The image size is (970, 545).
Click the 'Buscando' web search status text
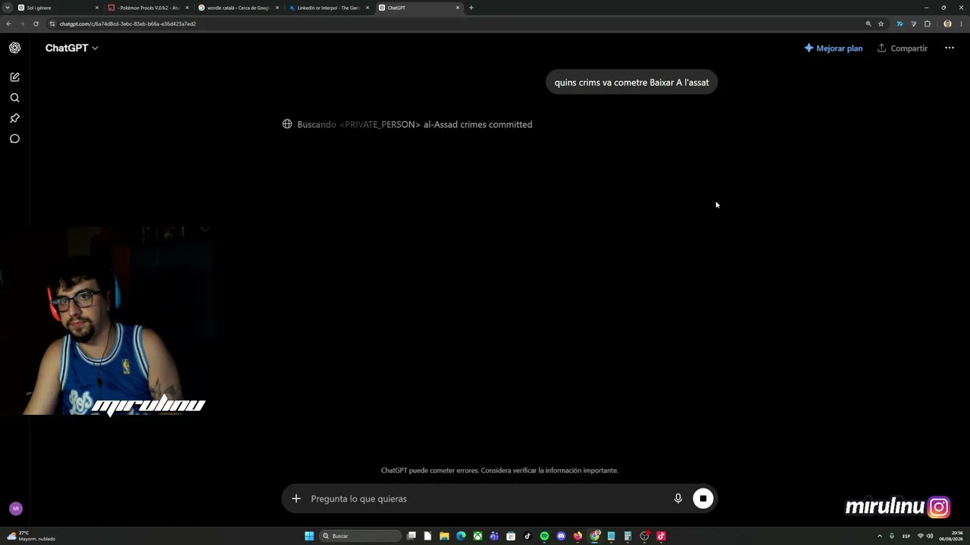415,124
